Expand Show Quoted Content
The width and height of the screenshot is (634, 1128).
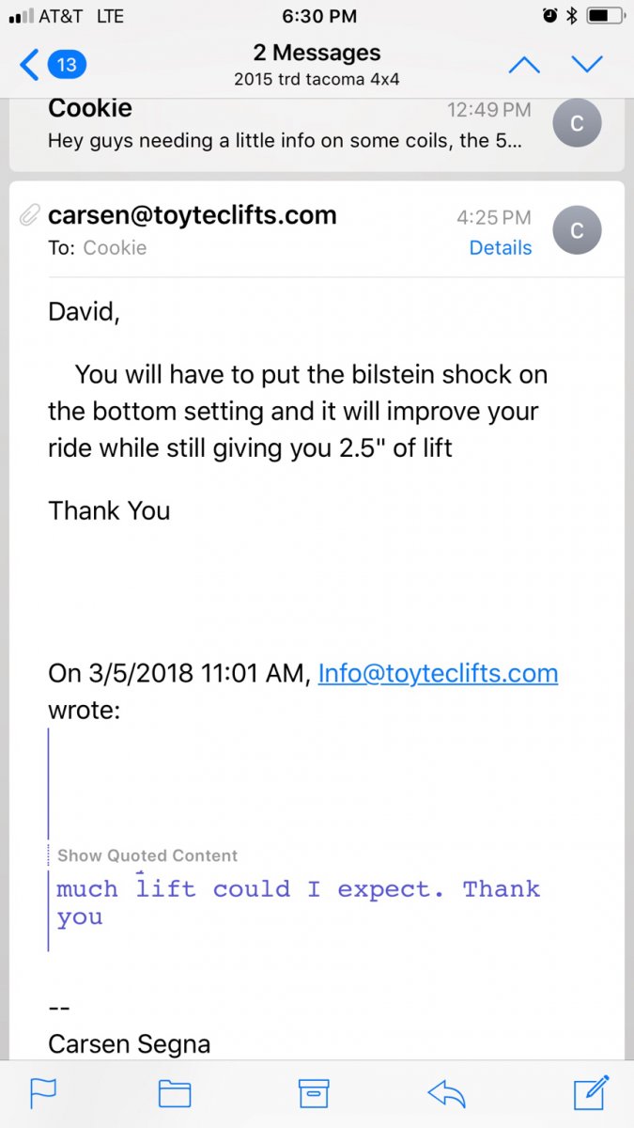[x=147, y=855]
